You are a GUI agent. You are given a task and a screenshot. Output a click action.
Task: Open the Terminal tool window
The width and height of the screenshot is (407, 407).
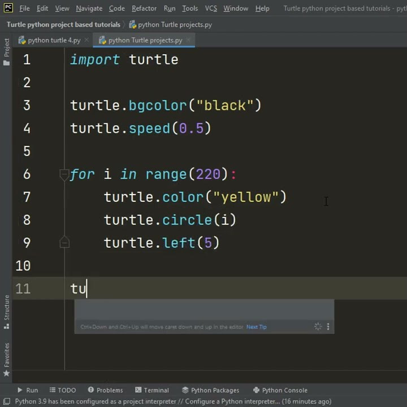click(x=152, y=390)
